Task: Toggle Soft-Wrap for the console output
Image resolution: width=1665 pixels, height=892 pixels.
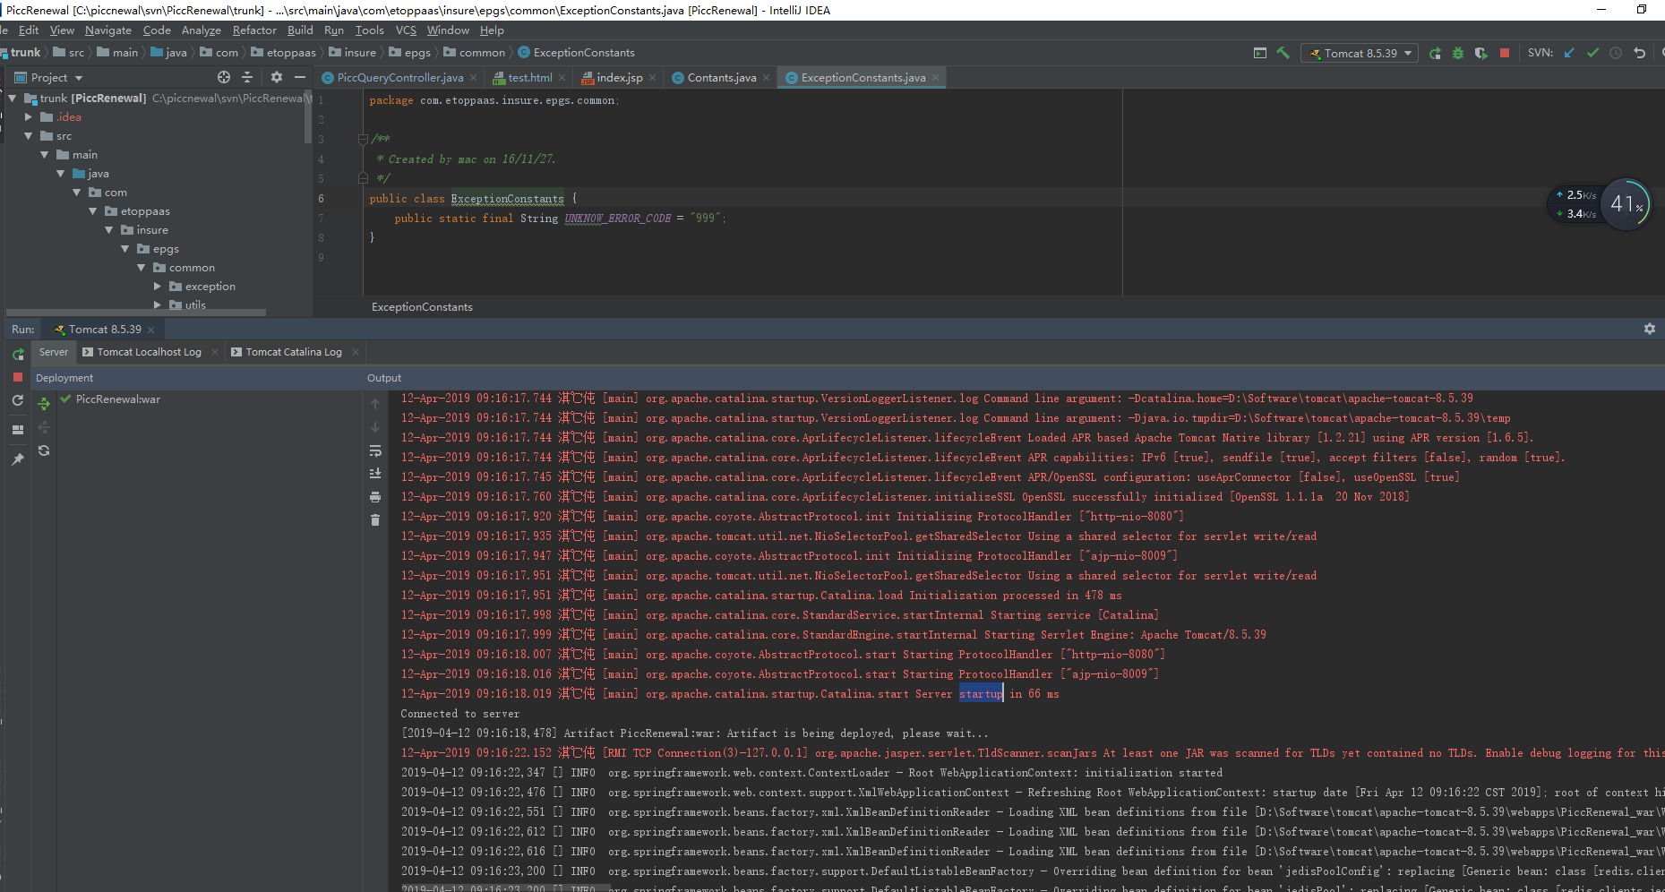Action: [375, 450]
